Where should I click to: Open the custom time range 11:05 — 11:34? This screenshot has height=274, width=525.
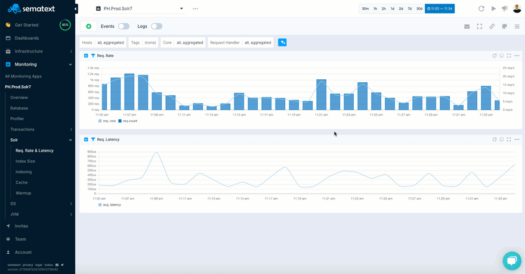tap(440, 9)
